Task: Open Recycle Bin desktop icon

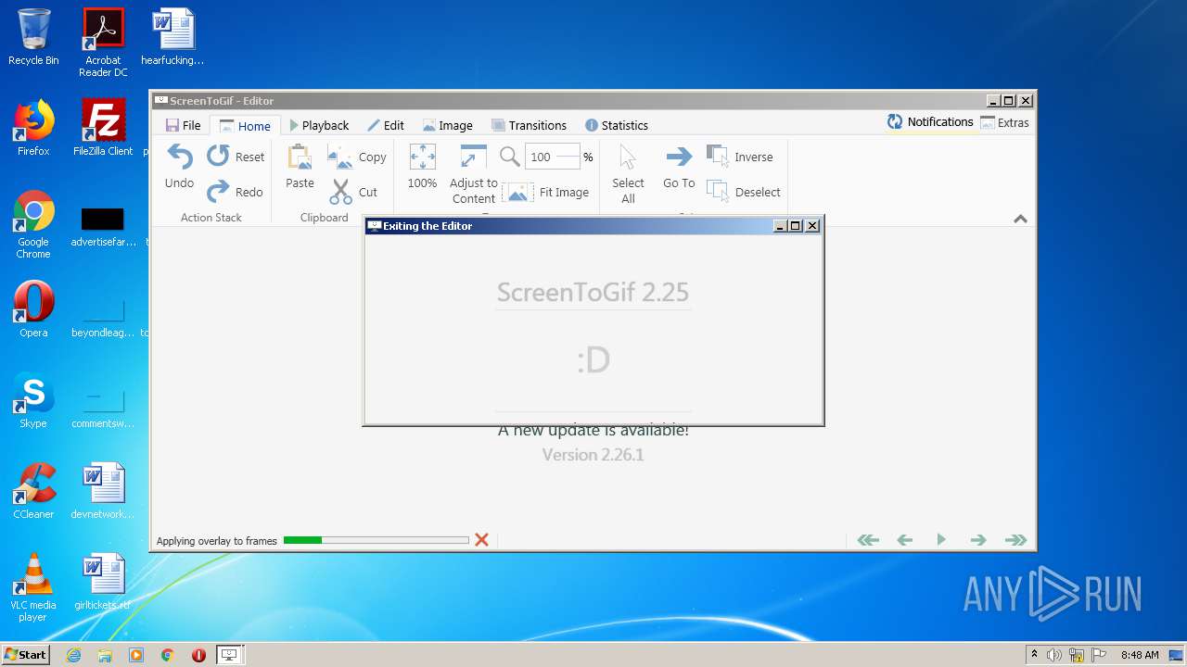Action: pos(33,37)
